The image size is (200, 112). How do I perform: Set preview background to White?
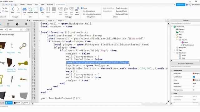coord(9,103)
